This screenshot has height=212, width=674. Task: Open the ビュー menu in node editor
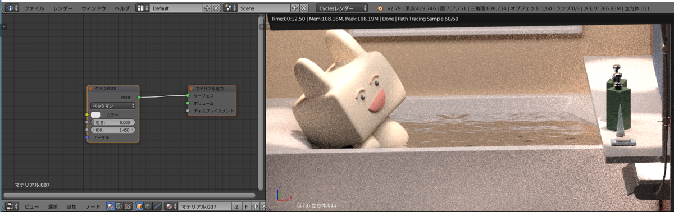pyautogui.click(x=32, y=207)
